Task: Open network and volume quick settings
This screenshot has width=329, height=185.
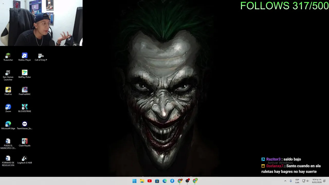Action: (x=305, y=181)
